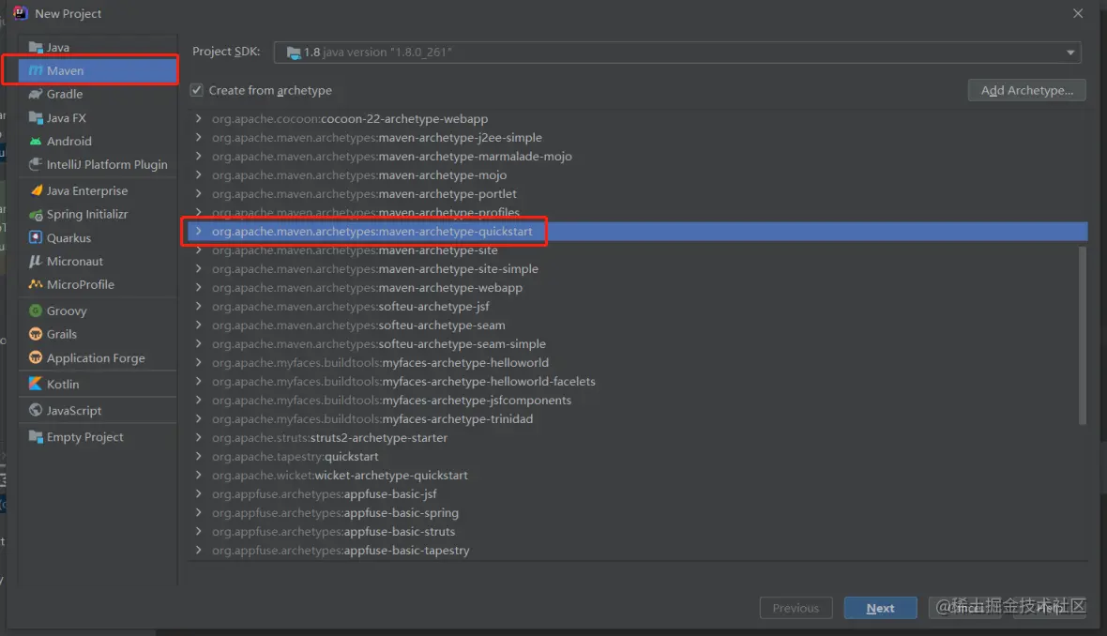Click the MicroProfile icon

coord(36,284)
